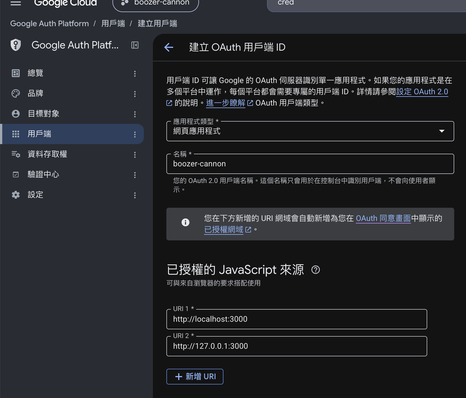
Task: Go back using the arrow button
Action: coord(169,47)
